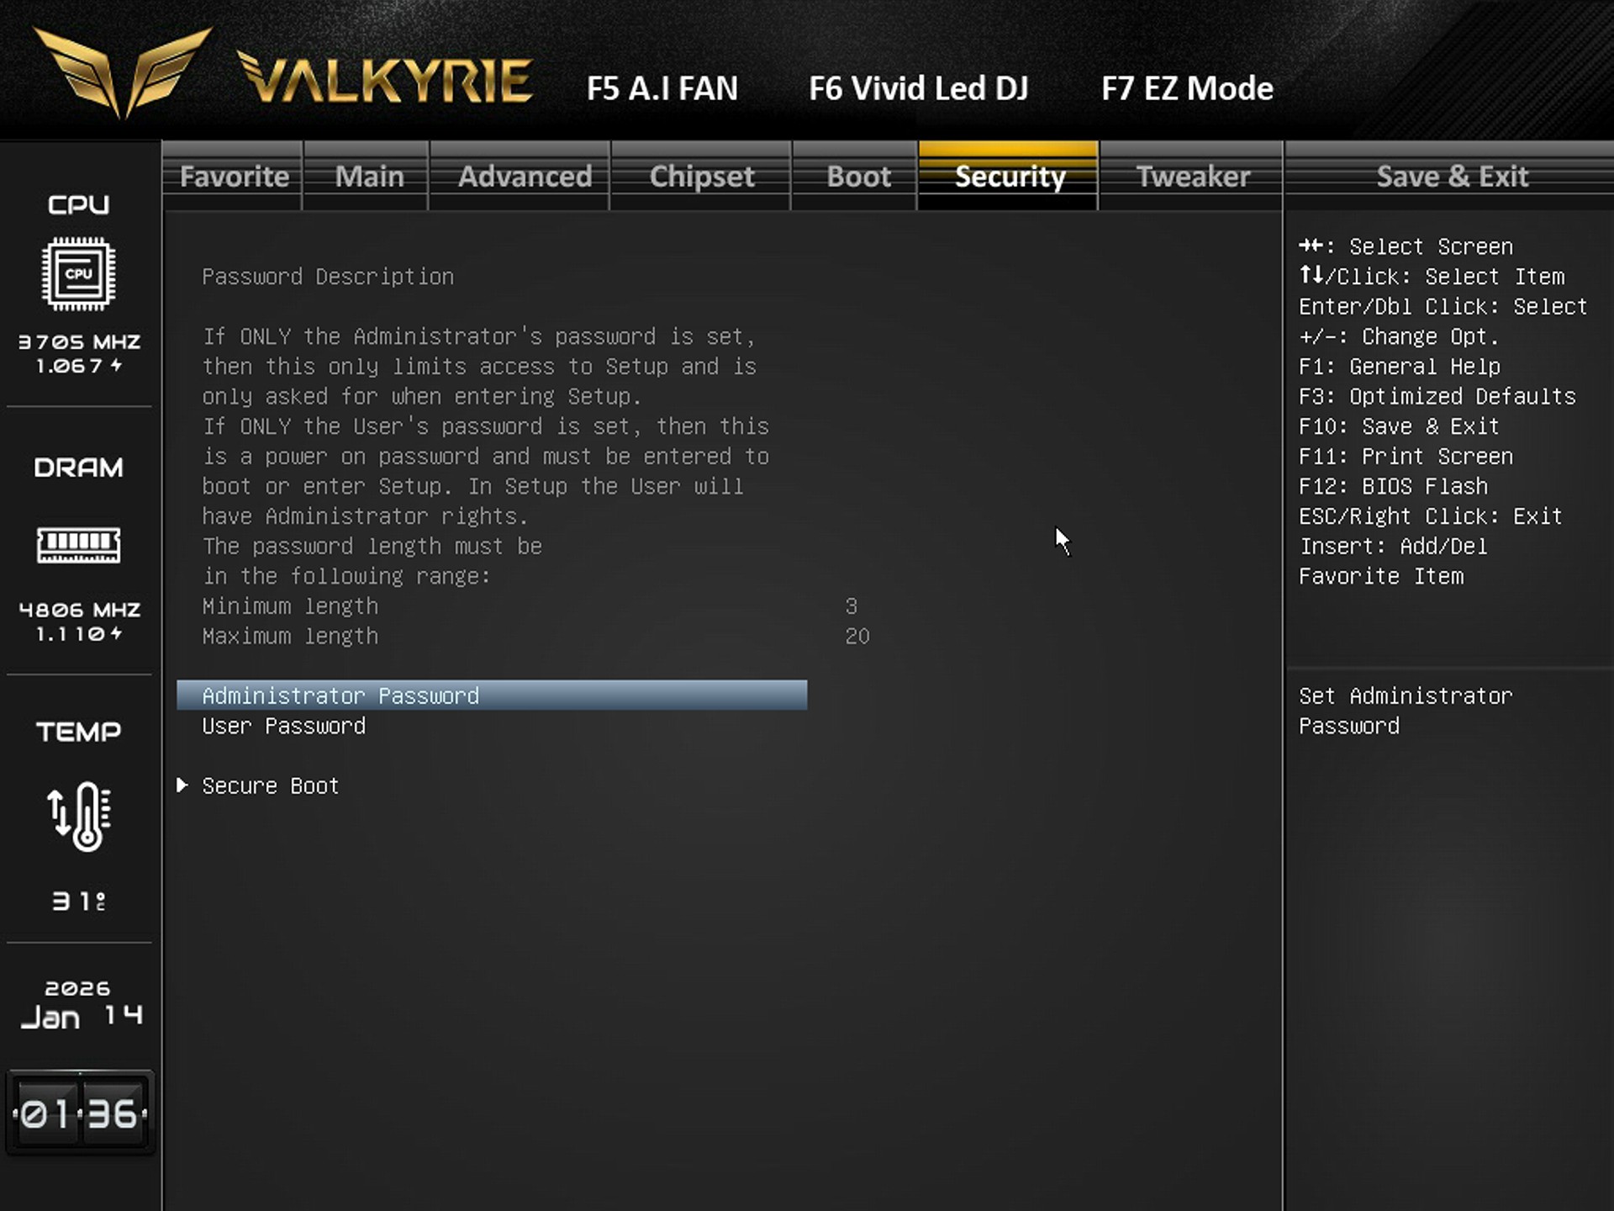This screenshot has width=1614, height=1211.
Task: Click the Valkyrie brand text logo
Action: (385, 80)
